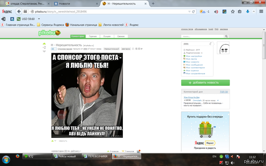Downvote the post with the gray arrow
Screen dimensions: 266x166
44,51
